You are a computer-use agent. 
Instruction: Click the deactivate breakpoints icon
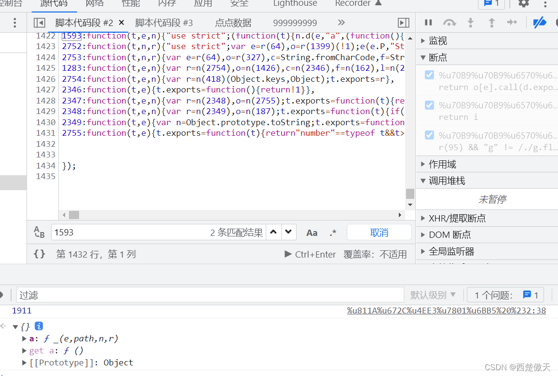coord(539,22)
